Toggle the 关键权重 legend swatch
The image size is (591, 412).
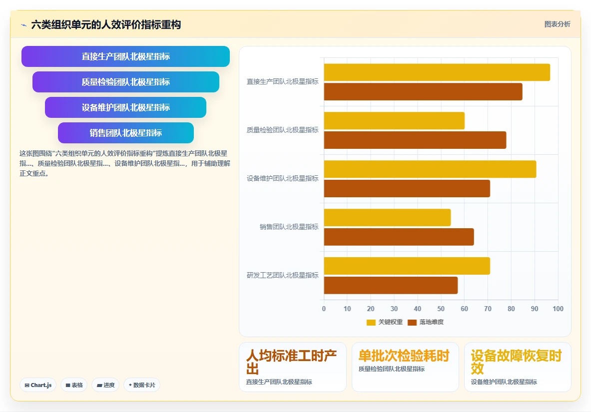coord(371,322)
